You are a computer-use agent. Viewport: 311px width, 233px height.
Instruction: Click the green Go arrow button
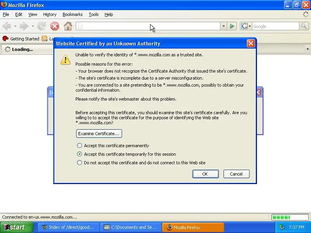point(232,26)
